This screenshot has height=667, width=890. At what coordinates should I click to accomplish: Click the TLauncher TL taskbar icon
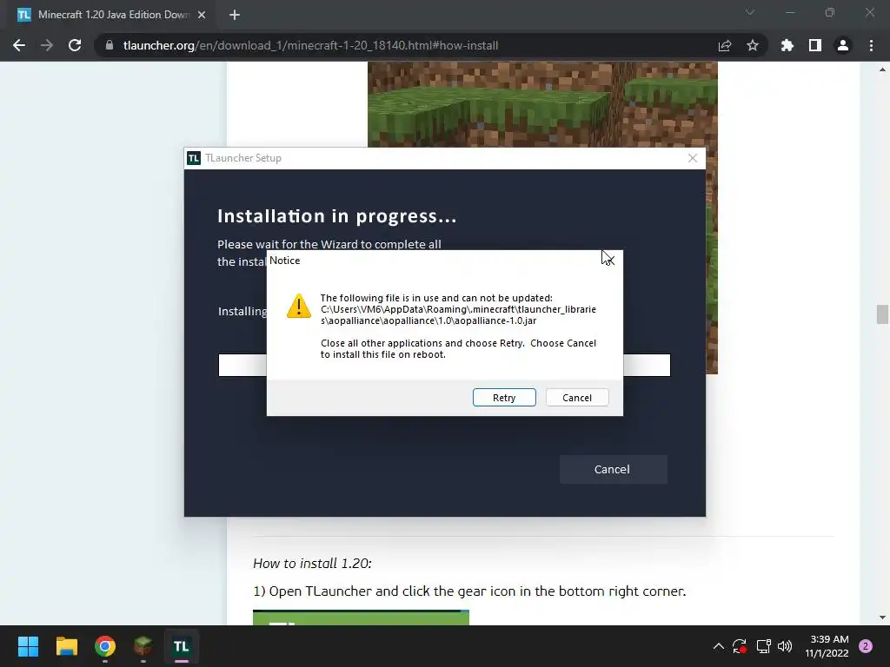(x=181, y=646)
